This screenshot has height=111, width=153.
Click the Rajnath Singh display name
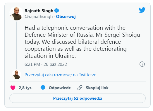tap(39, 11)
